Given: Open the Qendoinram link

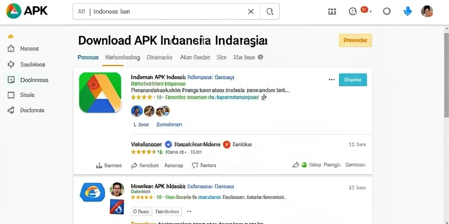Looking at the screenshot, I should [169, 125].
